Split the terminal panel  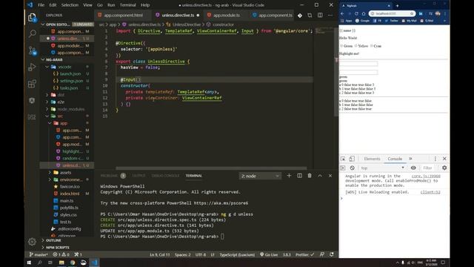tap(299, 176)
